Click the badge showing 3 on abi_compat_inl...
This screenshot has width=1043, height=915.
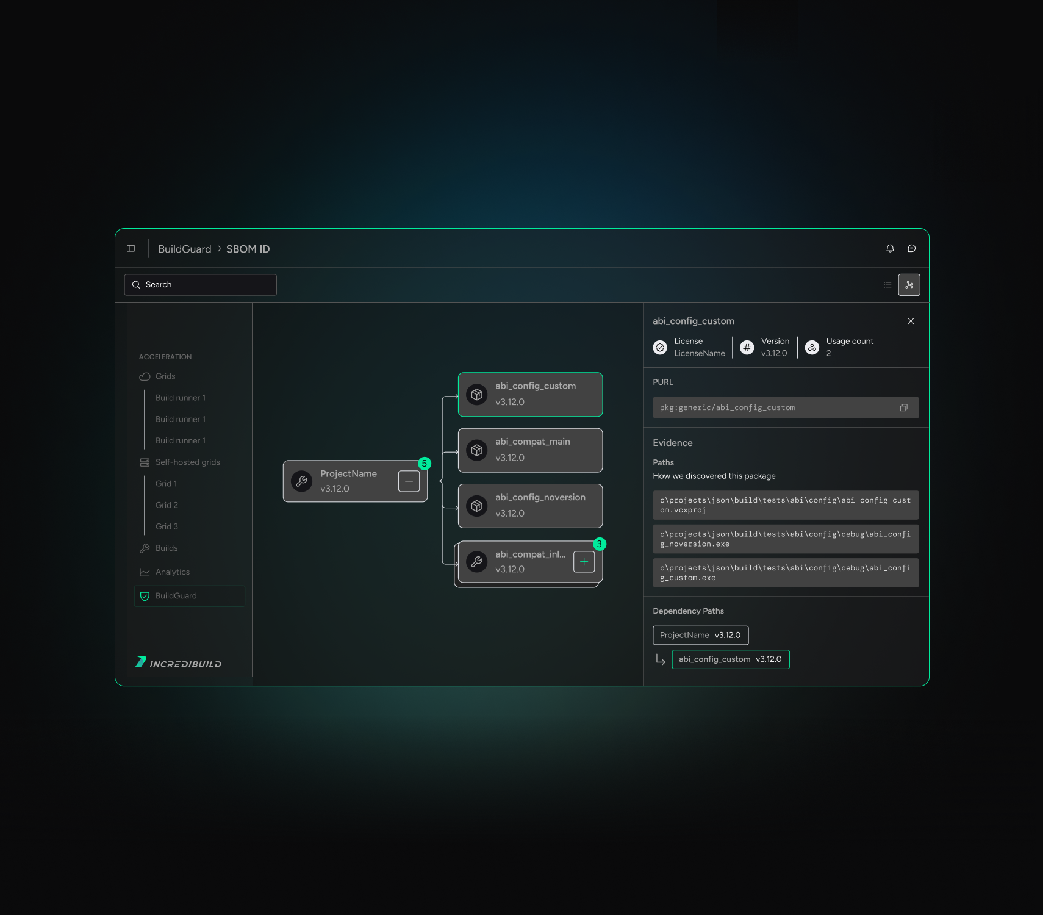(x=600, y=544)
